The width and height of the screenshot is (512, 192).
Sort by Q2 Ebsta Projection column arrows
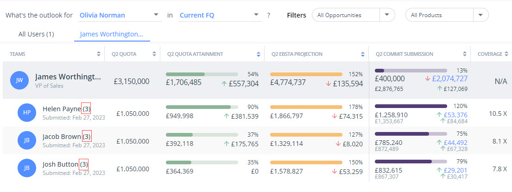(x=362, y=54)
